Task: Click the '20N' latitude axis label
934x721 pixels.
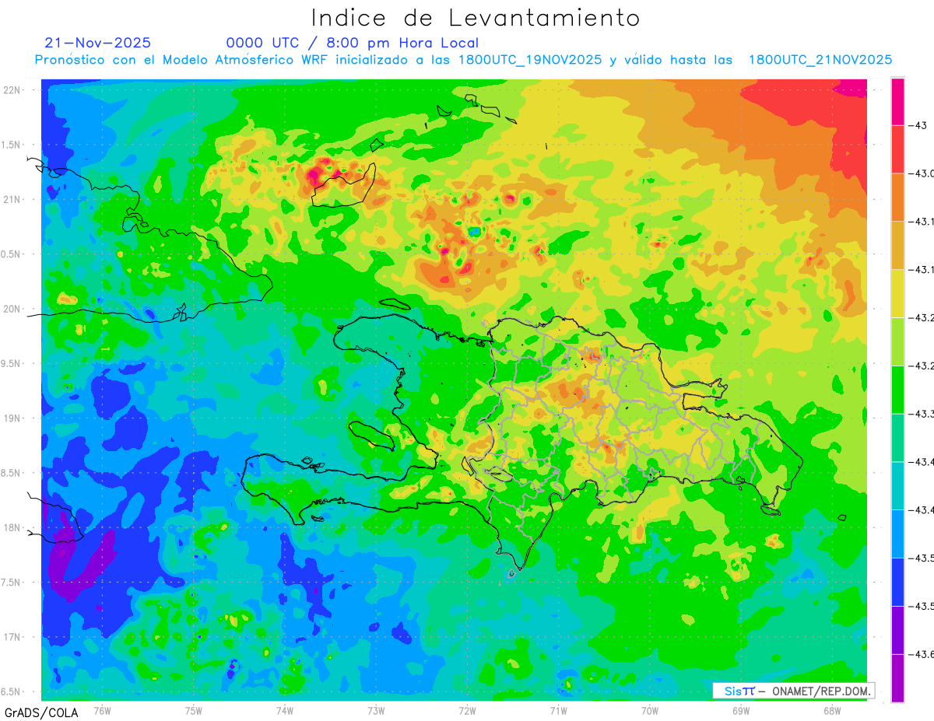Action: [13, 309]
